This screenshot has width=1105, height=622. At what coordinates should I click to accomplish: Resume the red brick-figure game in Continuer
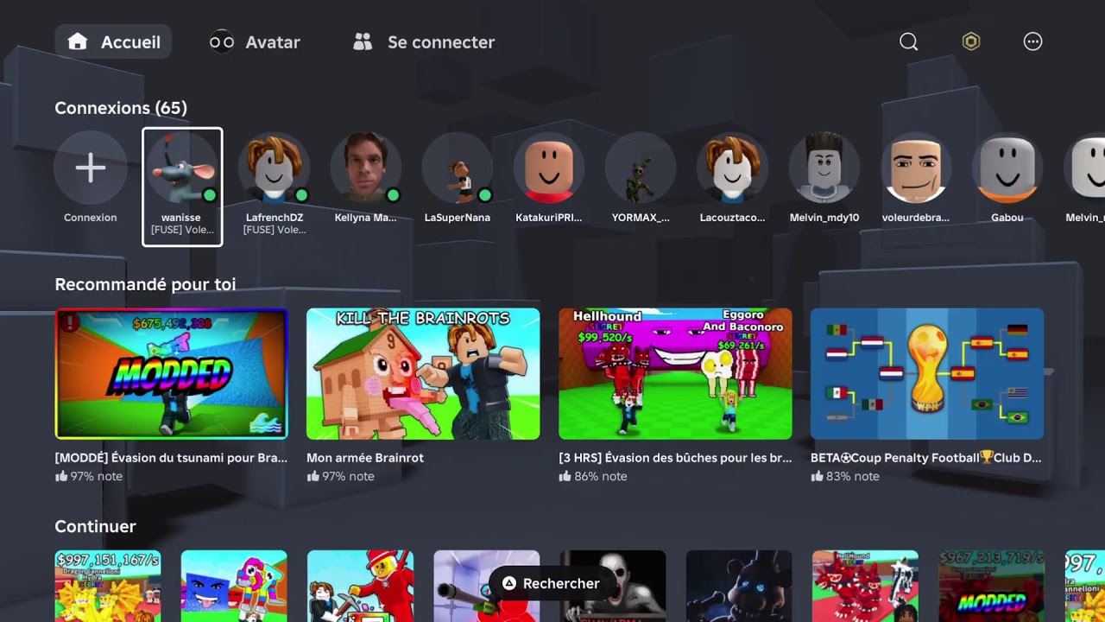tap(360, 586)
